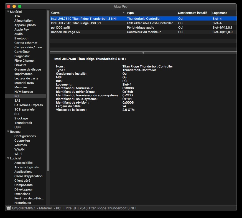Click the sidebar vertical scrollbar
Image resolution: width=242 pixels, height=218 pixels.
click(x=48, y=91)
